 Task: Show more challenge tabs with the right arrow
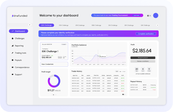(157, 25)
